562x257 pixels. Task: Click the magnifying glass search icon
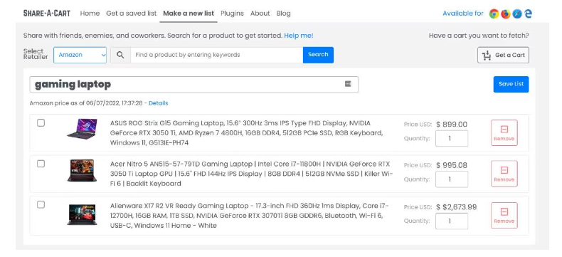[x=120, y=55]
